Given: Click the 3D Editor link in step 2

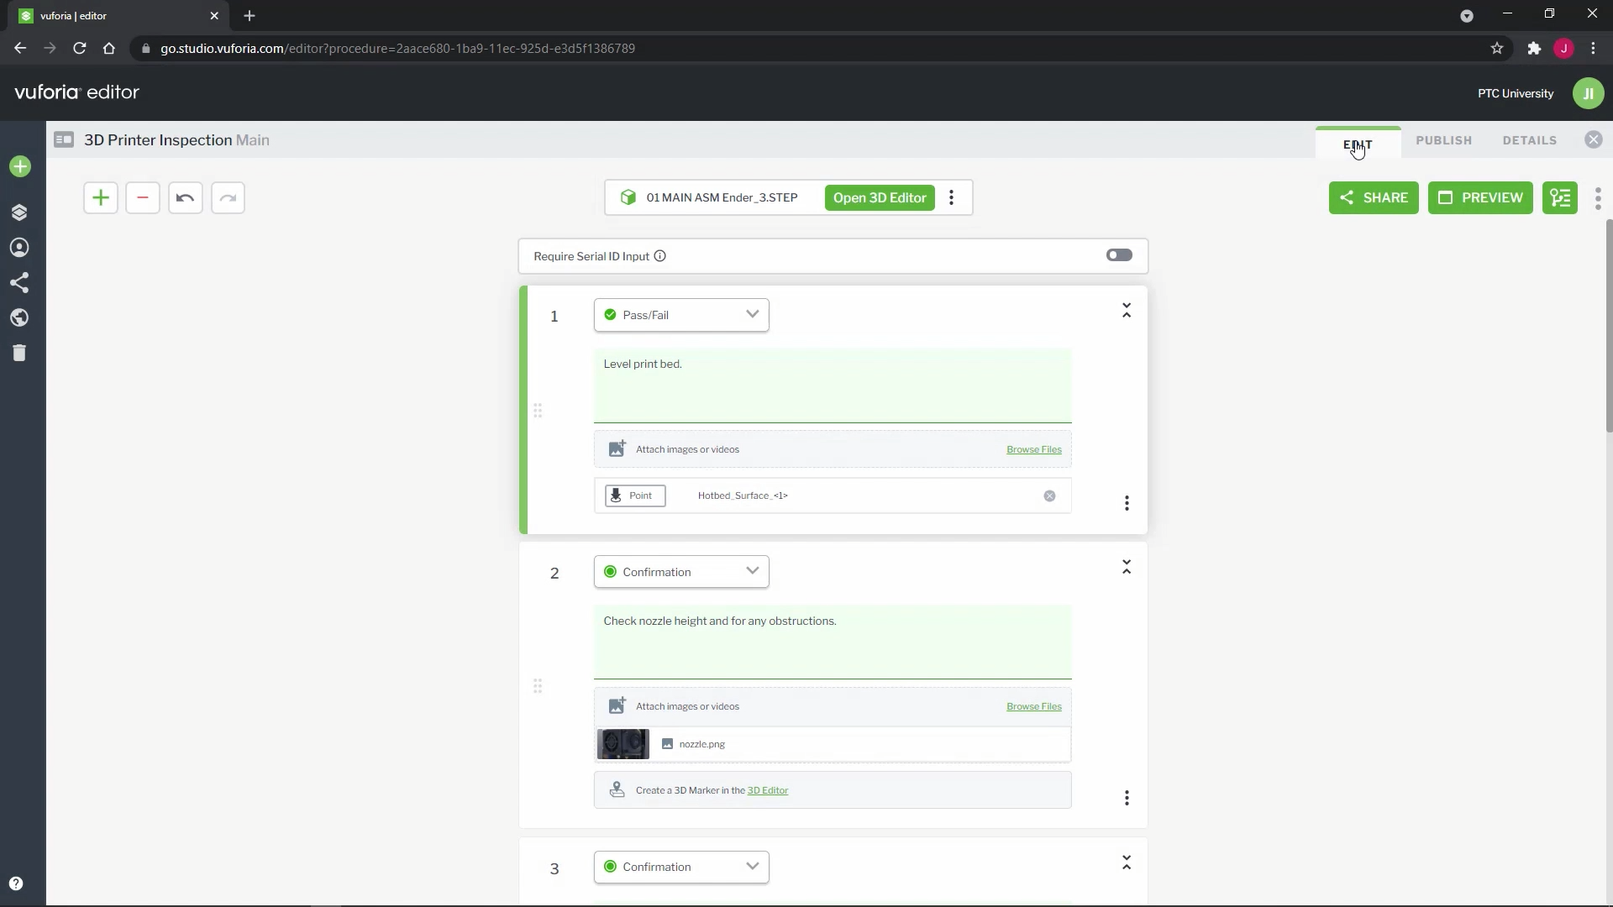Looking at the screenshot, I should coord(767,790).
